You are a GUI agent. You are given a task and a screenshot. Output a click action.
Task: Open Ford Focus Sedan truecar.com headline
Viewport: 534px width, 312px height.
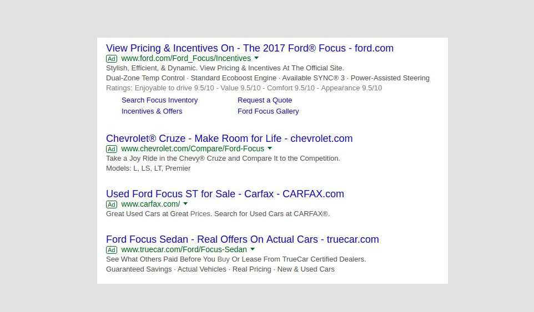click(x=242, y=239)
